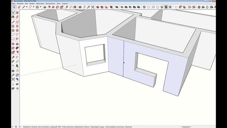Choose the Eraser tool in the left palette
Screen dimensions: 227x128
click(17, 17)
